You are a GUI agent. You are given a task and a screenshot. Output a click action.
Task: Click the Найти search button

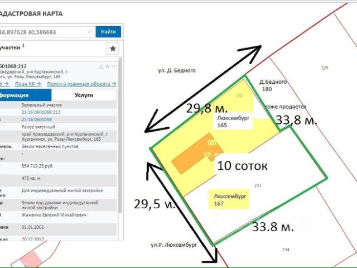point(108,32)
